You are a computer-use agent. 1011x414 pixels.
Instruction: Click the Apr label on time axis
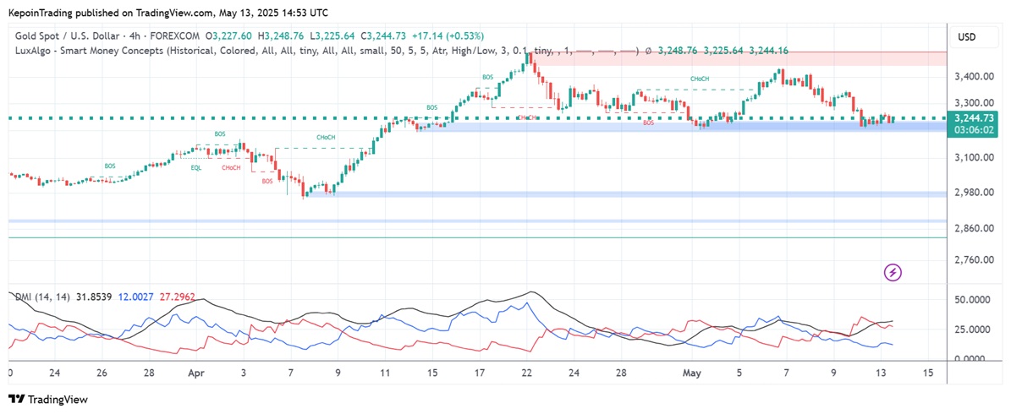click(196, 373)
